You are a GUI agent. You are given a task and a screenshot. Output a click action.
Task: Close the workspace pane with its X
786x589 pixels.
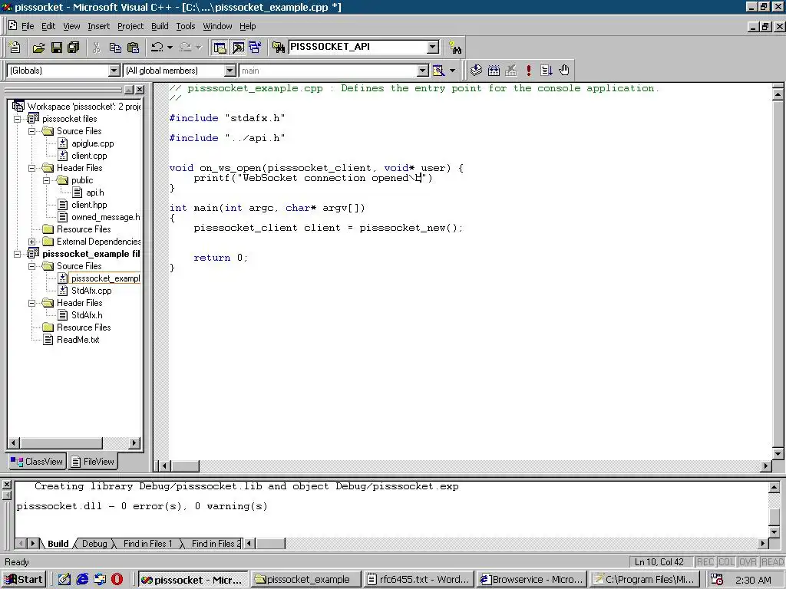pos(140,90)
